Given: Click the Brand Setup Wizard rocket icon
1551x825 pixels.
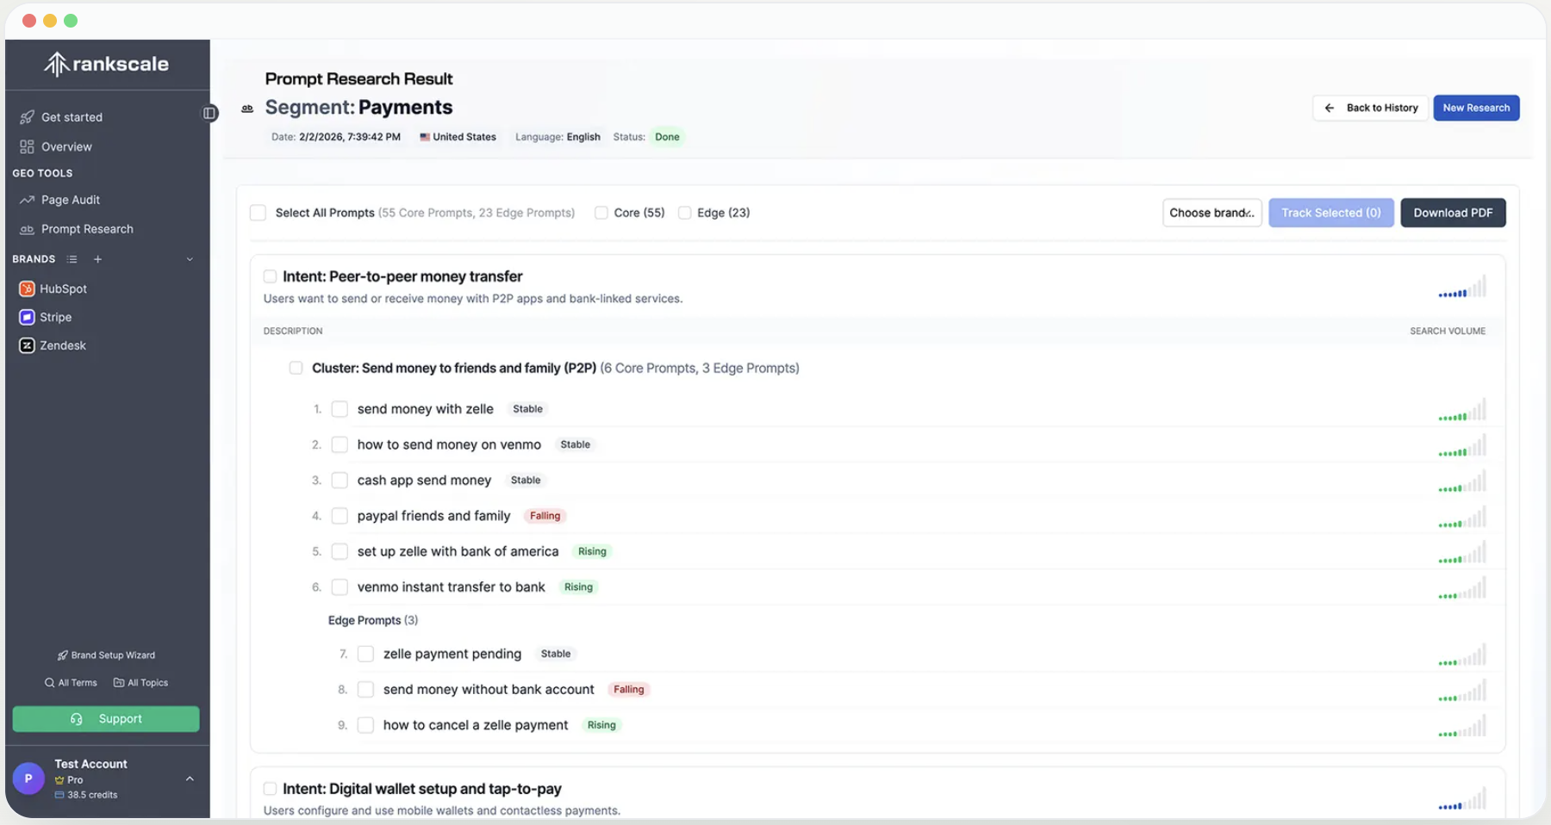Looking at the screenshot, I should click(62, 655).
